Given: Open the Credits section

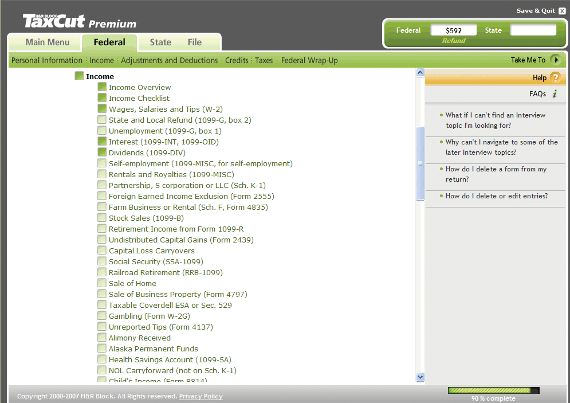Looking at the screenshot, I should point(237,60).
